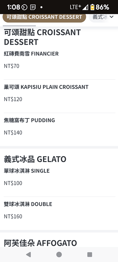Open the 焦糖窩布丁 PUDDING item
118x262 pixels.
[60, 129]
